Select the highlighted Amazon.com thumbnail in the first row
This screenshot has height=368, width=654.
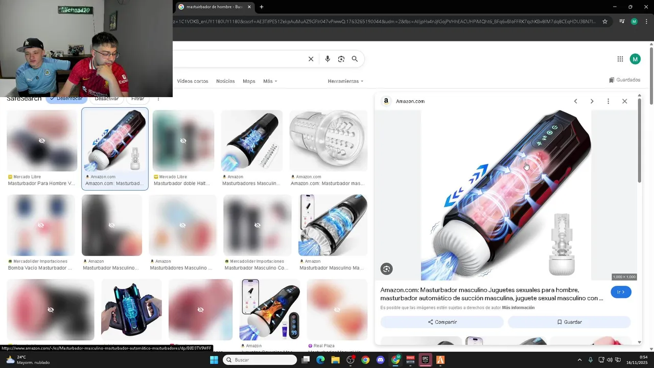point(115,141)
